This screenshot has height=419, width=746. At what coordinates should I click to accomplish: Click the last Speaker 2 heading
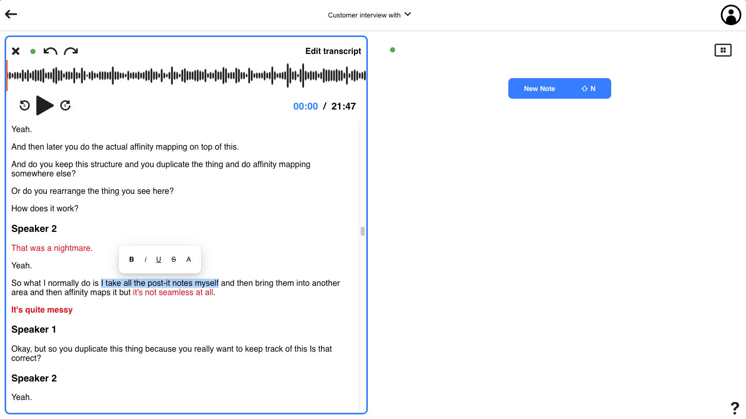click(34, 378)
